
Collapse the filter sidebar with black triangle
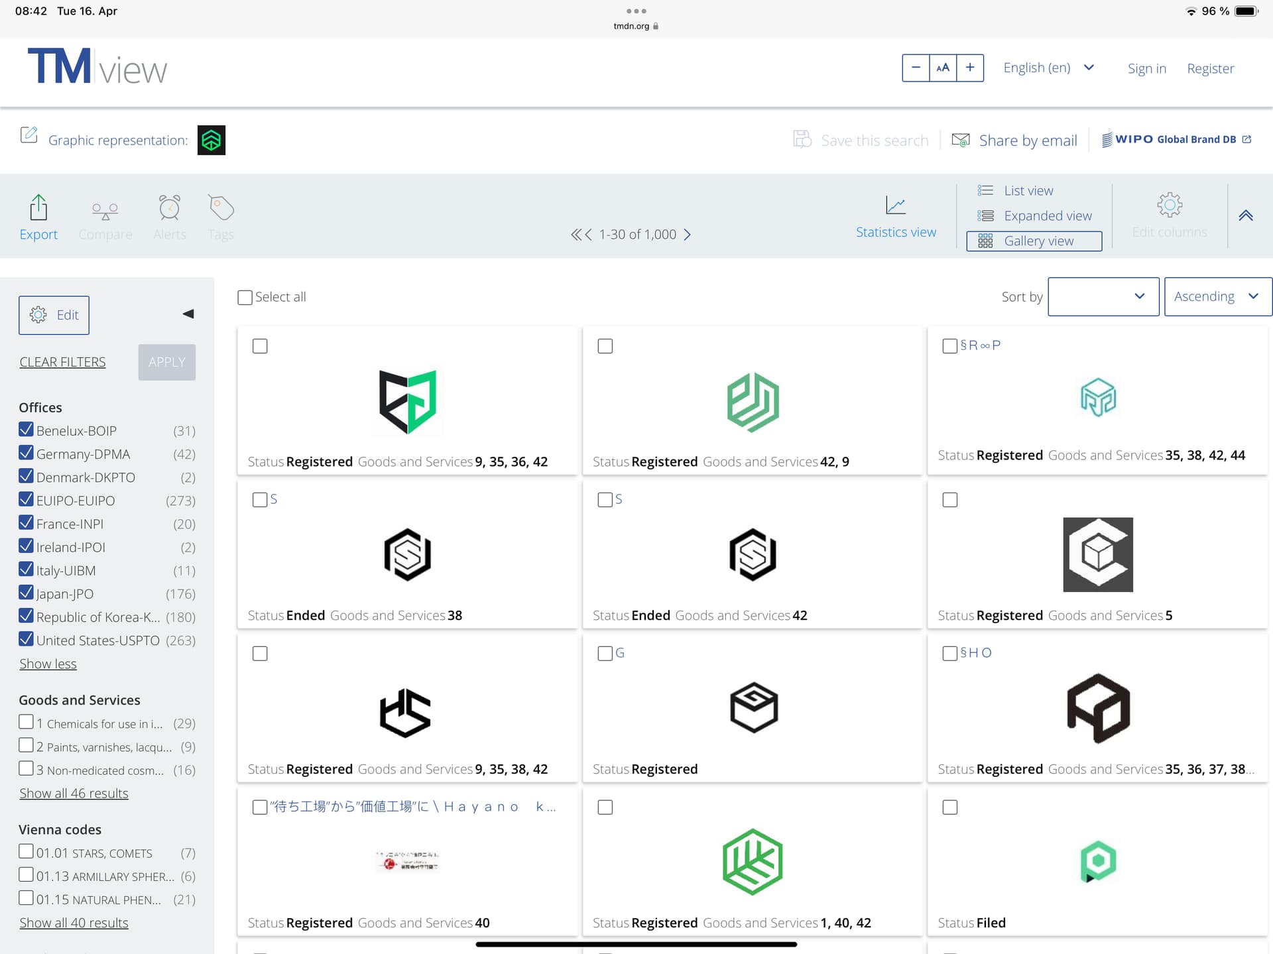[x=188, y=314]
